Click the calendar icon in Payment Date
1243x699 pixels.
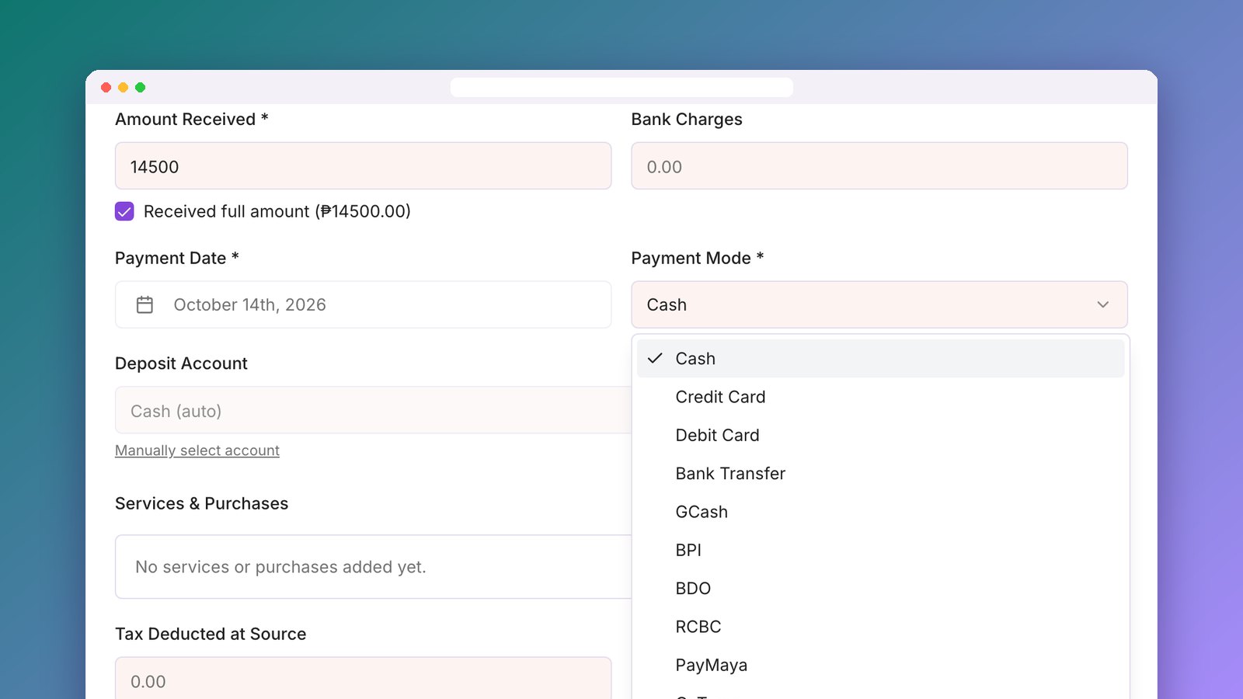pyautogui.click(x=144, y=304)
